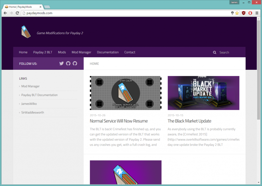Click the Twitter bird icon
The height and width of the screenshot is (186, 262).
61,63
